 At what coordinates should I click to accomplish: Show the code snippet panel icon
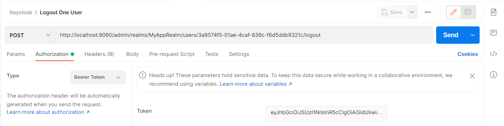coord(493,54)
